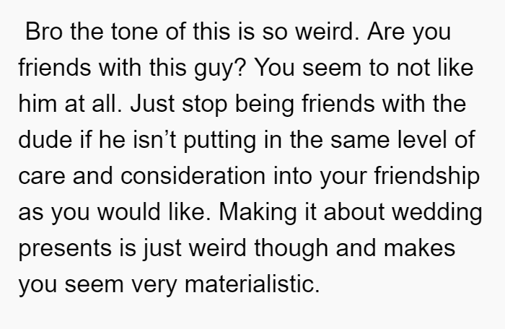Viewport: 505px width, 329px height.
Task: Click the final word "materialistic."
Action: 252,284
